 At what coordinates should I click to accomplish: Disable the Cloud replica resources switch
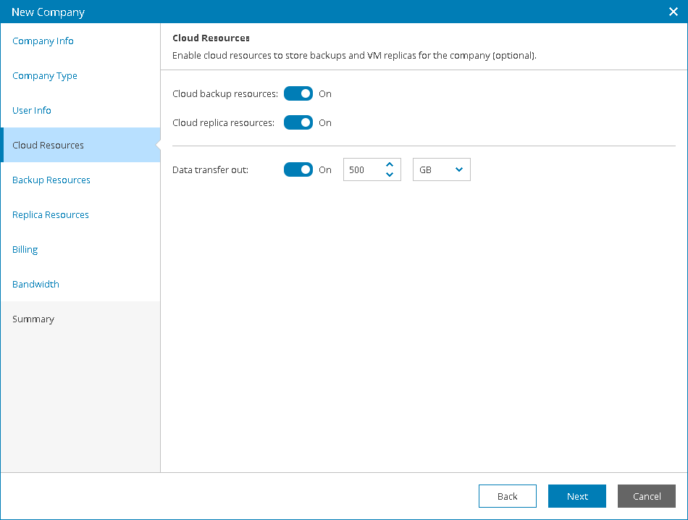click(x=298, y=122)
